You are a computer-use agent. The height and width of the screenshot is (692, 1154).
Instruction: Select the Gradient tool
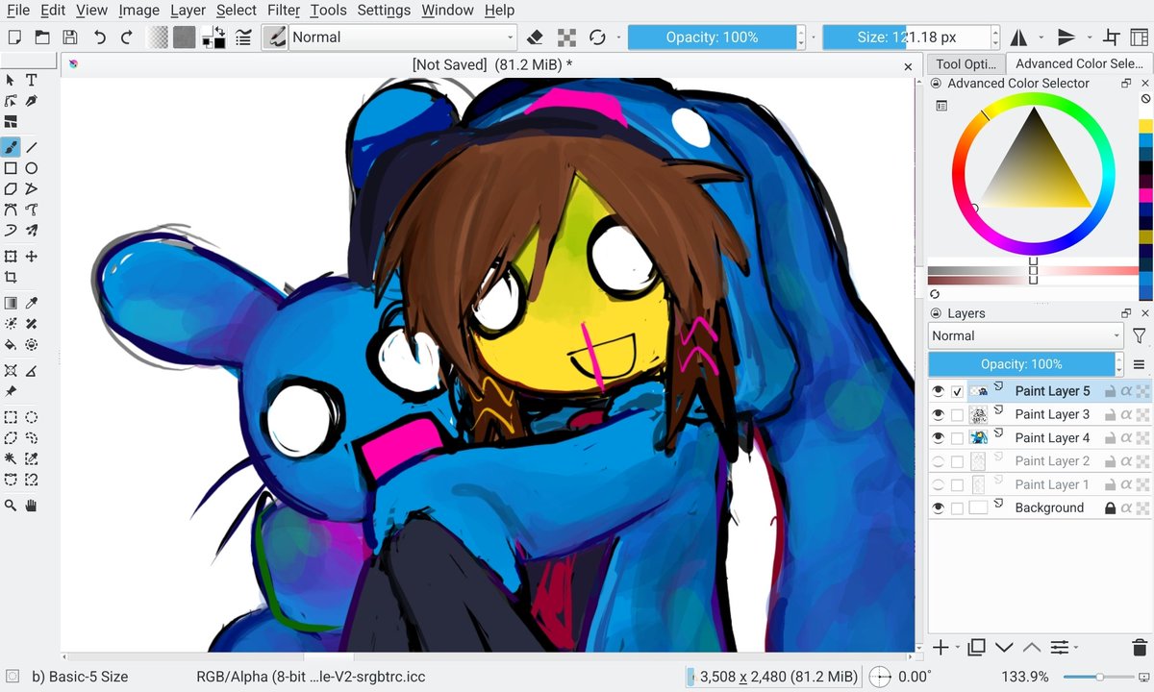point(11,303)
